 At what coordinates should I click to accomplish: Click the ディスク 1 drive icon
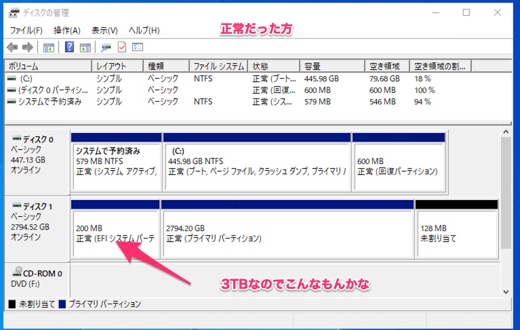click(x=16, y=205)
